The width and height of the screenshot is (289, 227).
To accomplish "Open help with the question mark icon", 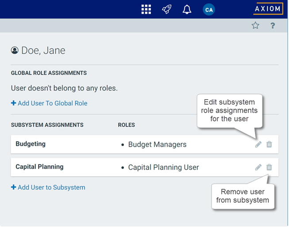I will pyautogui.click(x=273, y=26).
